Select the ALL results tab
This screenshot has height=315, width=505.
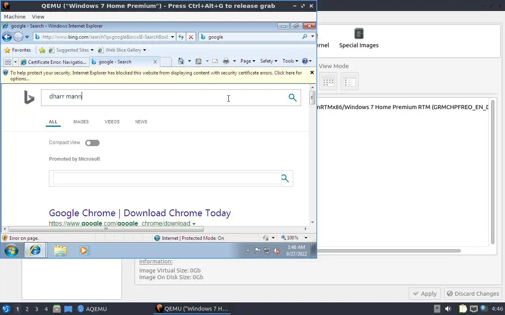[x=53, y=122]
